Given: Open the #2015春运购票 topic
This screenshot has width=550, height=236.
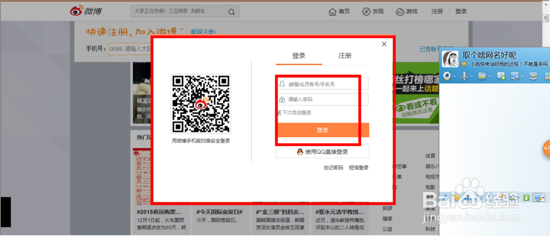Looking at the screenshot, I should tap(159, 212).
